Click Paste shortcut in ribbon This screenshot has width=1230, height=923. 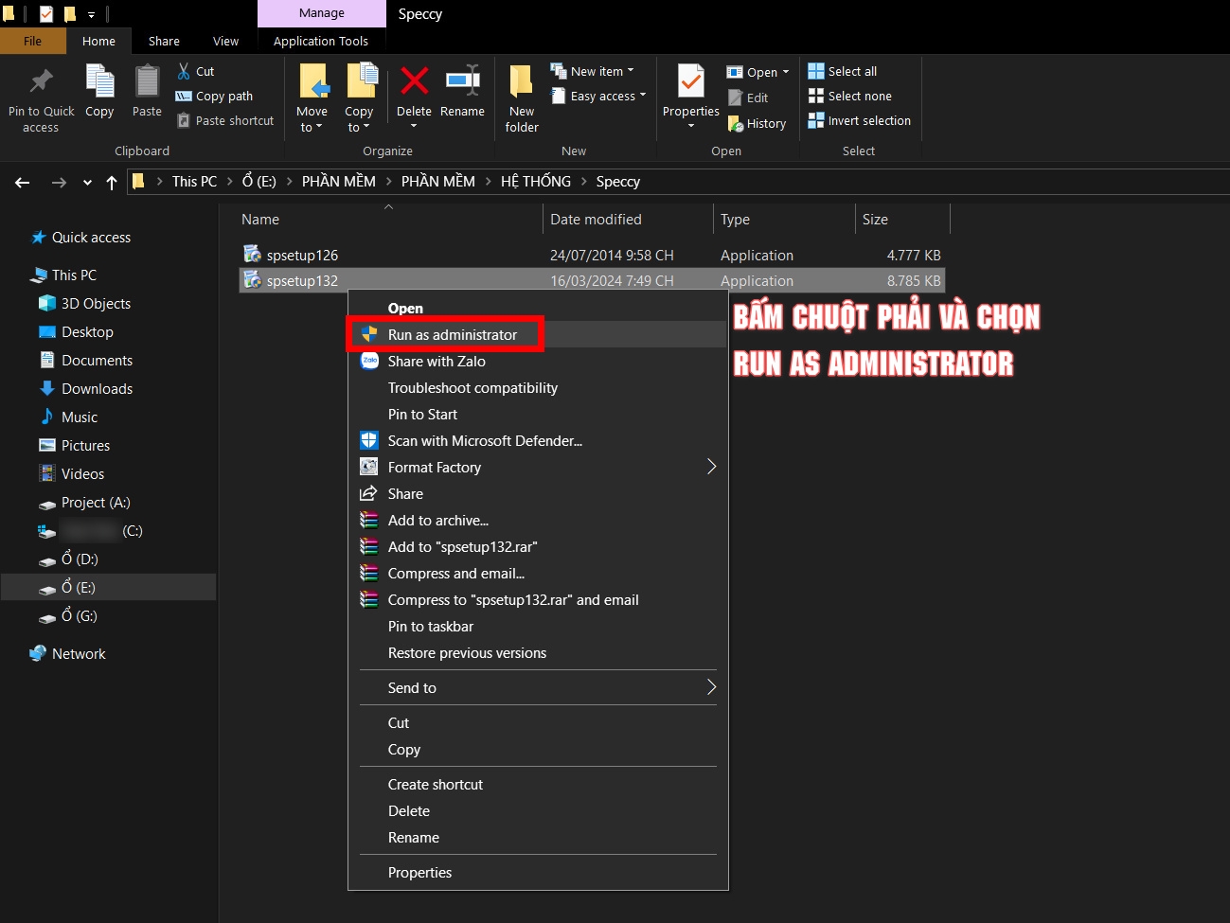tap(226, 120)
